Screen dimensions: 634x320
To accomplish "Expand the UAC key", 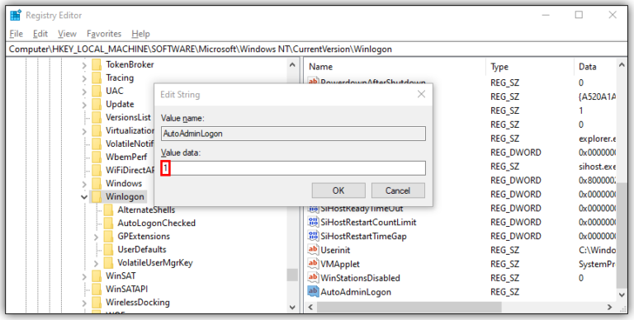I will (x=84, y=92).
